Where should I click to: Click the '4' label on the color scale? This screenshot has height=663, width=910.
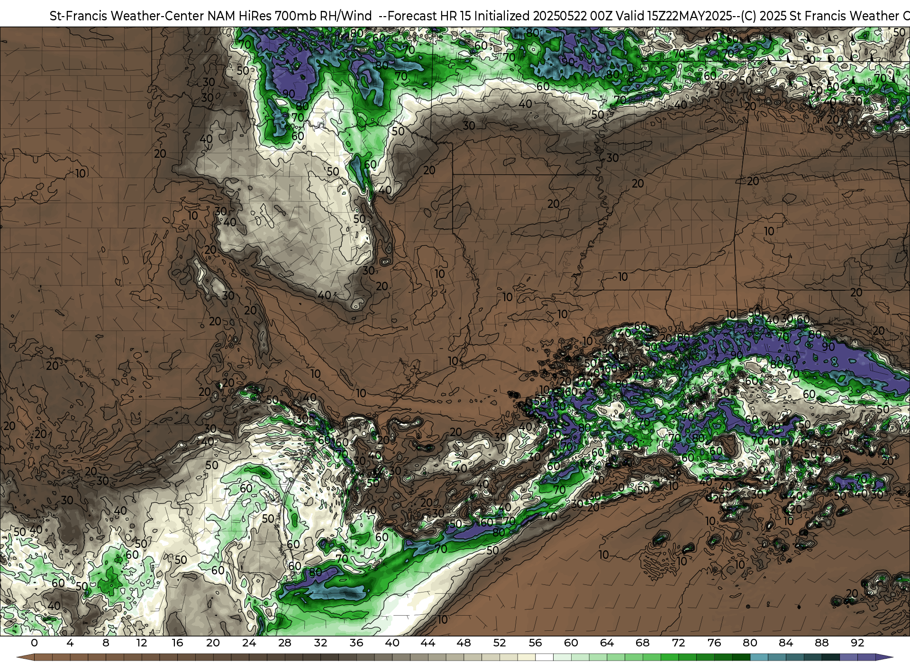click(70, 643)
